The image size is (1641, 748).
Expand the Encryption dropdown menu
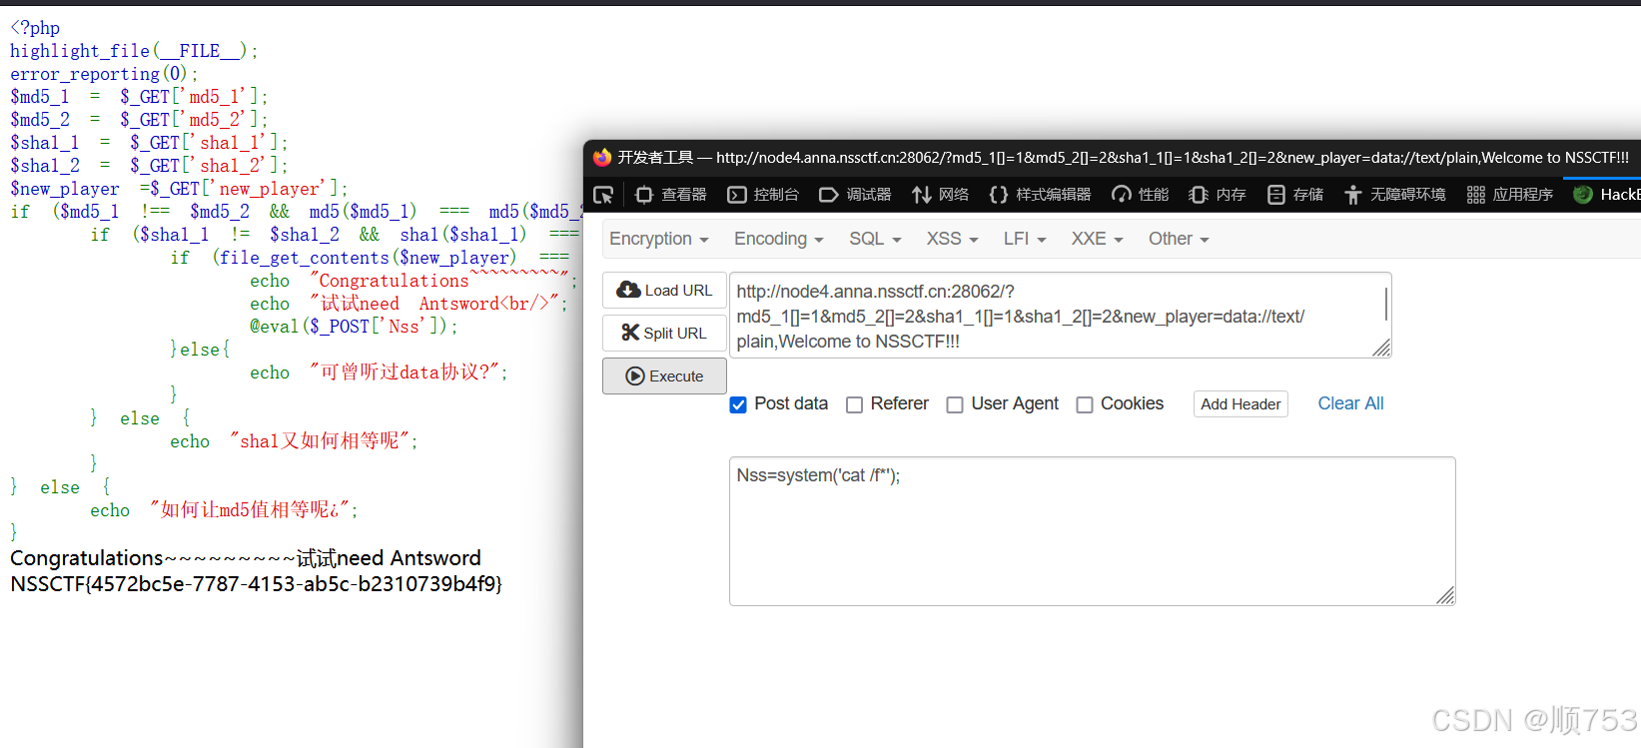(x=659, y=239)
